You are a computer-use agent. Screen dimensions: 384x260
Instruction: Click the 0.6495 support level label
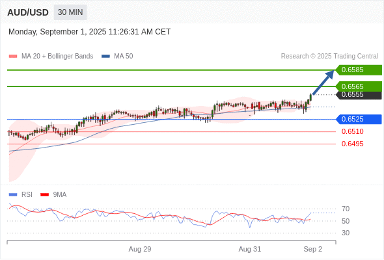click(x=352, y=144)
